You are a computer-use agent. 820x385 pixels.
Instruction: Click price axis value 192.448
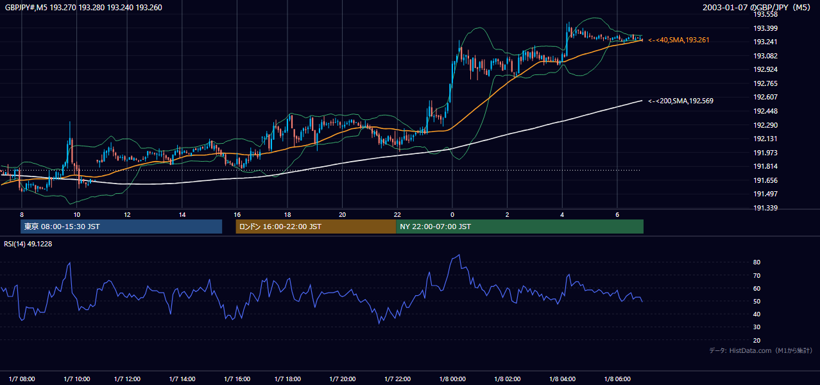pos(765,111)
